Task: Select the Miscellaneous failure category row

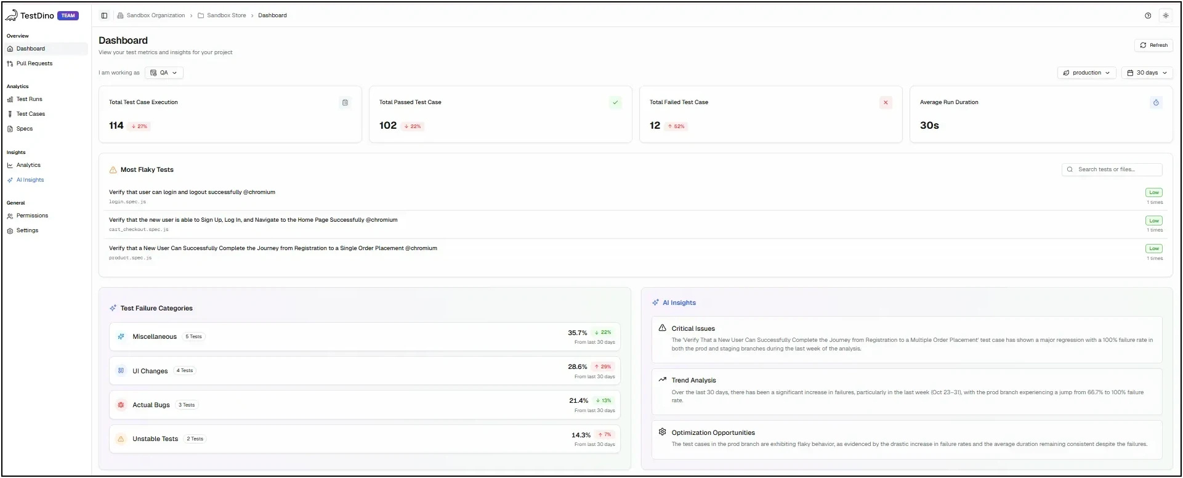Action: coord(365,337)
